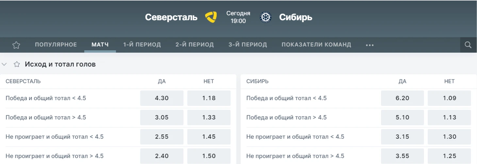
Task: Click НЕТ header in Сибирь table
Action: point(449,81)
